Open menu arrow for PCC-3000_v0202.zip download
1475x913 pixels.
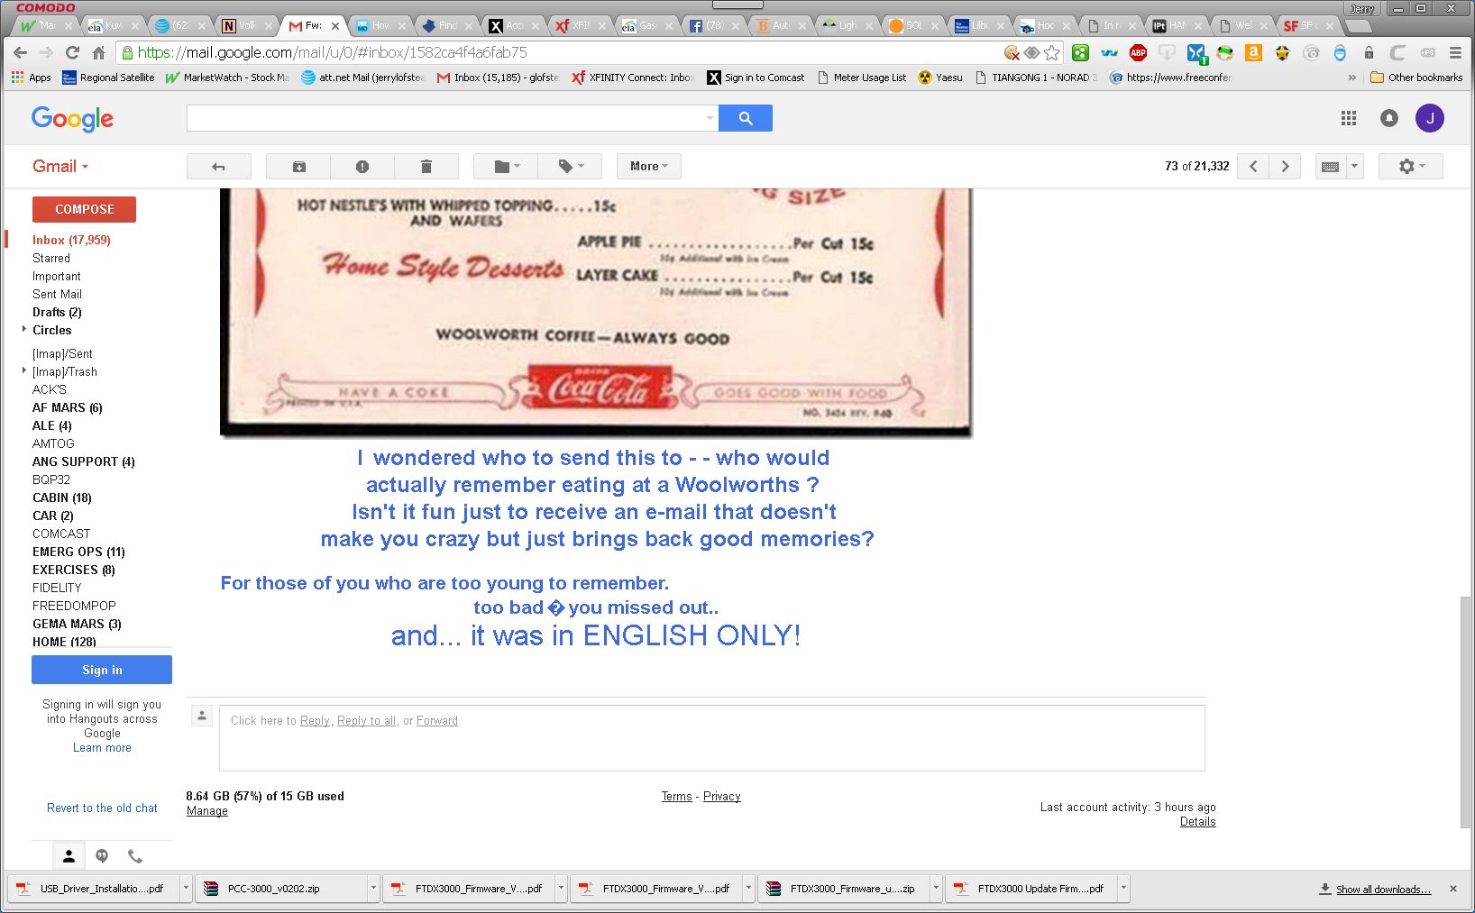(x=373, y=888)
